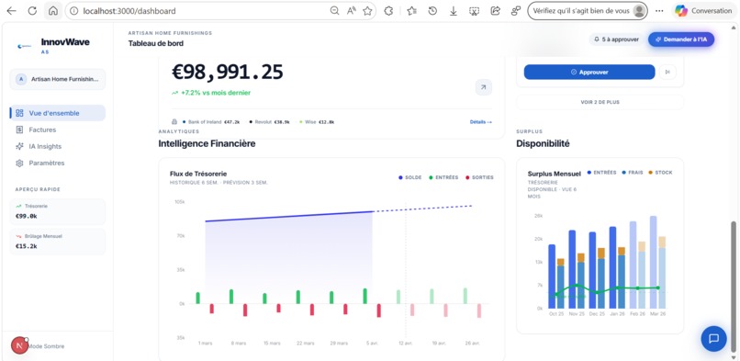The height and width of the screenshot is (361, 740).
Task: Click the share page icon
Action: click(x=495, y=11)
